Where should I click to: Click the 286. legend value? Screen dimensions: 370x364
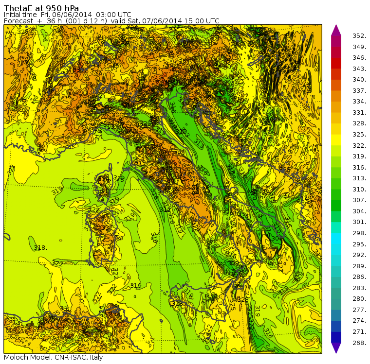coord(359,277)
